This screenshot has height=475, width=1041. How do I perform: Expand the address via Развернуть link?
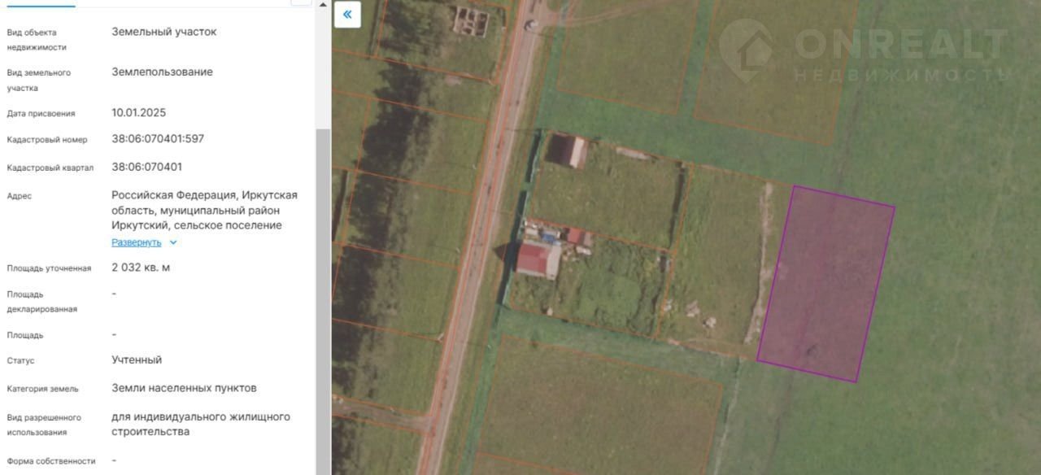(x=137, y=242)
